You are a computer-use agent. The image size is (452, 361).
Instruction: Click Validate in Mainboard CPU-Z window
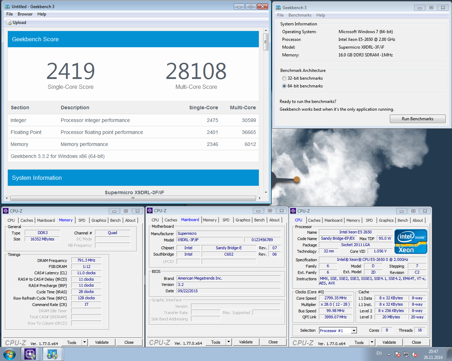(x=246, y=342)
